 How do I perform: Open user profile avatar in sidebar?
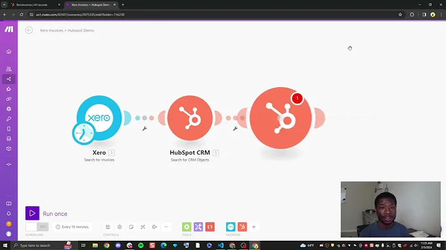point(9,234)
